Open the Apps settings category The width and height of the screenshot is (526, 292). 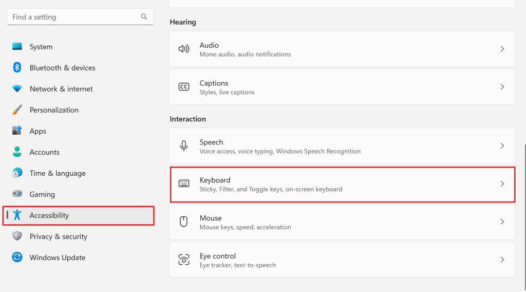[x=38, y=131]
